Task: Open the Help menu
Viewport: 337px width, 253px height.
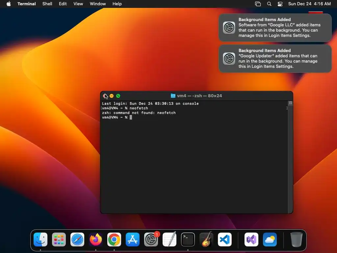Action: pos(117,4)
